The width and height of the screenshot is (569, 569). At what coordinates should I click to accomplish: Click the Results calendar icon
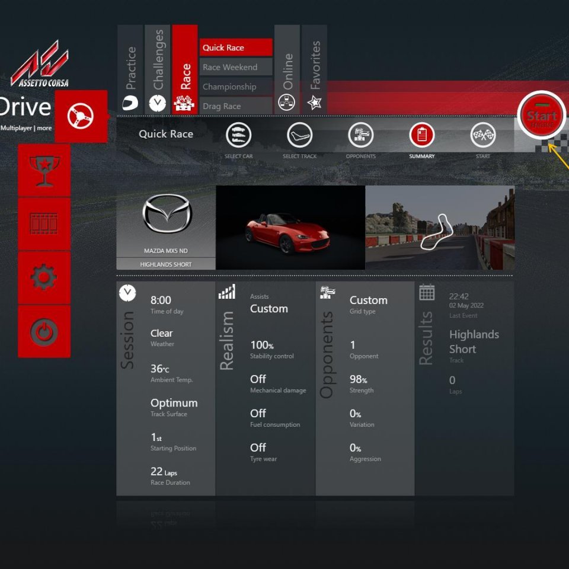(x=427, y=292)
